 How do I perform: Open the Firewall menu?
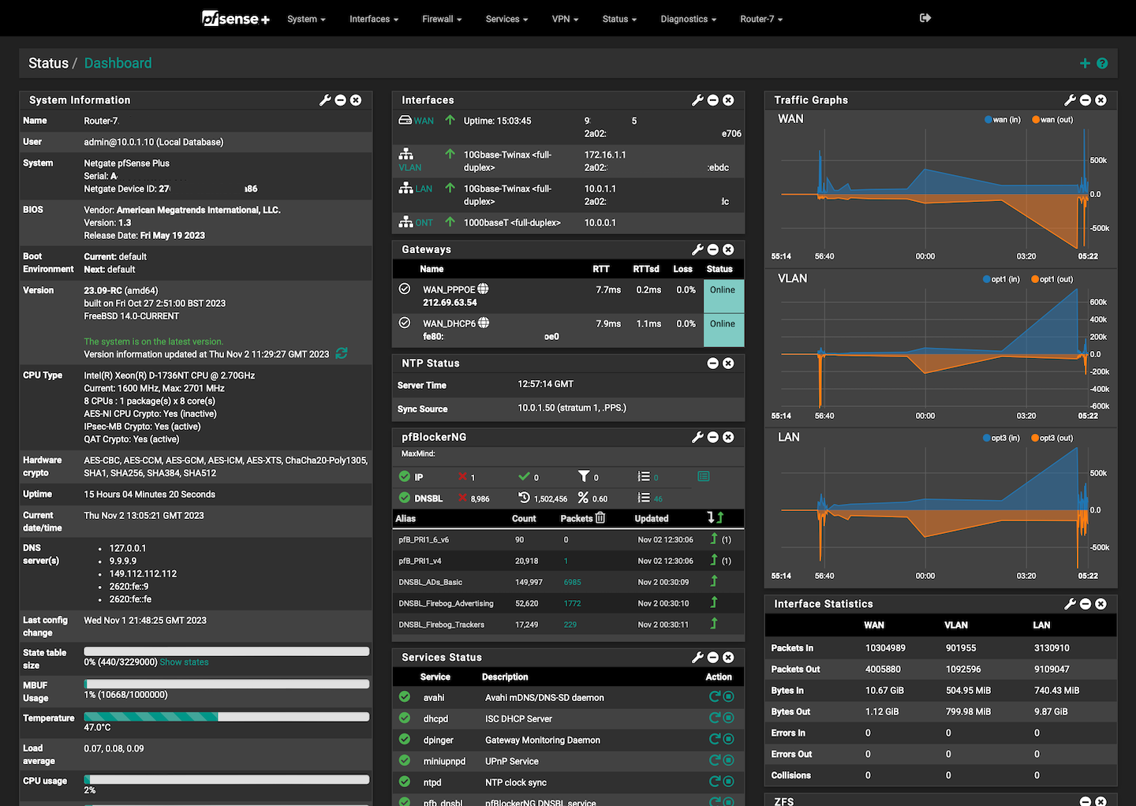pos(442,19)
